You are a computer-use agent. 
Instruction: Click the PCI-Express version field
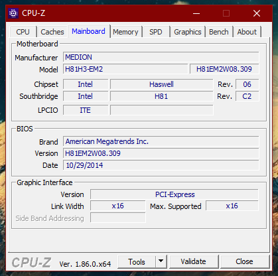[x=174, y=194]
